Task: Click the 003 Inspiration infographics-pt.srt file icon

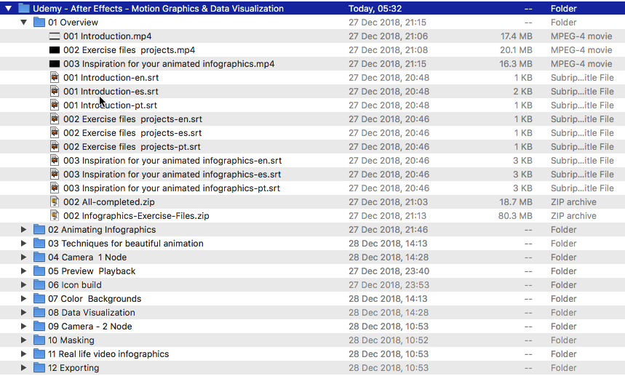Action: tap(55, 188)
